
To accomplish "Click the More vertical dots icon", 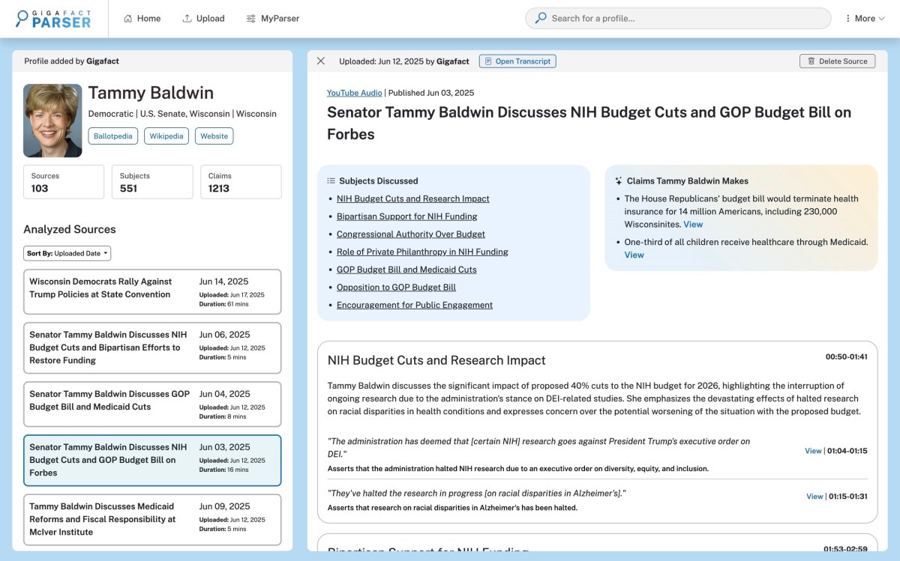I will pos(848,19).
